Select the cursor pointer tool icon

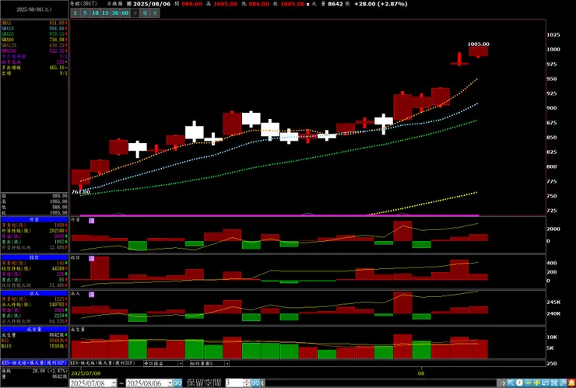(511, 383)
